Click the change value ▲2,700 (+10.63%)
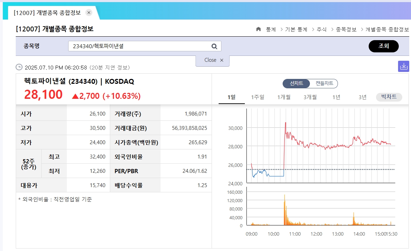 (106, 96)
